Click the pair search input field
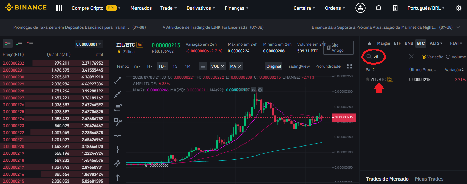Viewport: 467px width, 184px height. point(389,56)
